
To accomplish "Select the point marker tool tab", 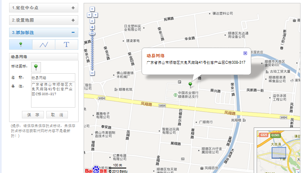I will pos(21,44).
